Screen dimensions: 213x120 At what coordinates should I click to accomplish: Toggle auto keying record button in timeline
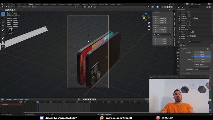[x=79, y=99]
